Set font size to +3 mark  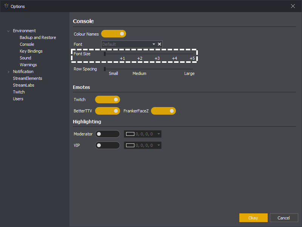(157, 58)
